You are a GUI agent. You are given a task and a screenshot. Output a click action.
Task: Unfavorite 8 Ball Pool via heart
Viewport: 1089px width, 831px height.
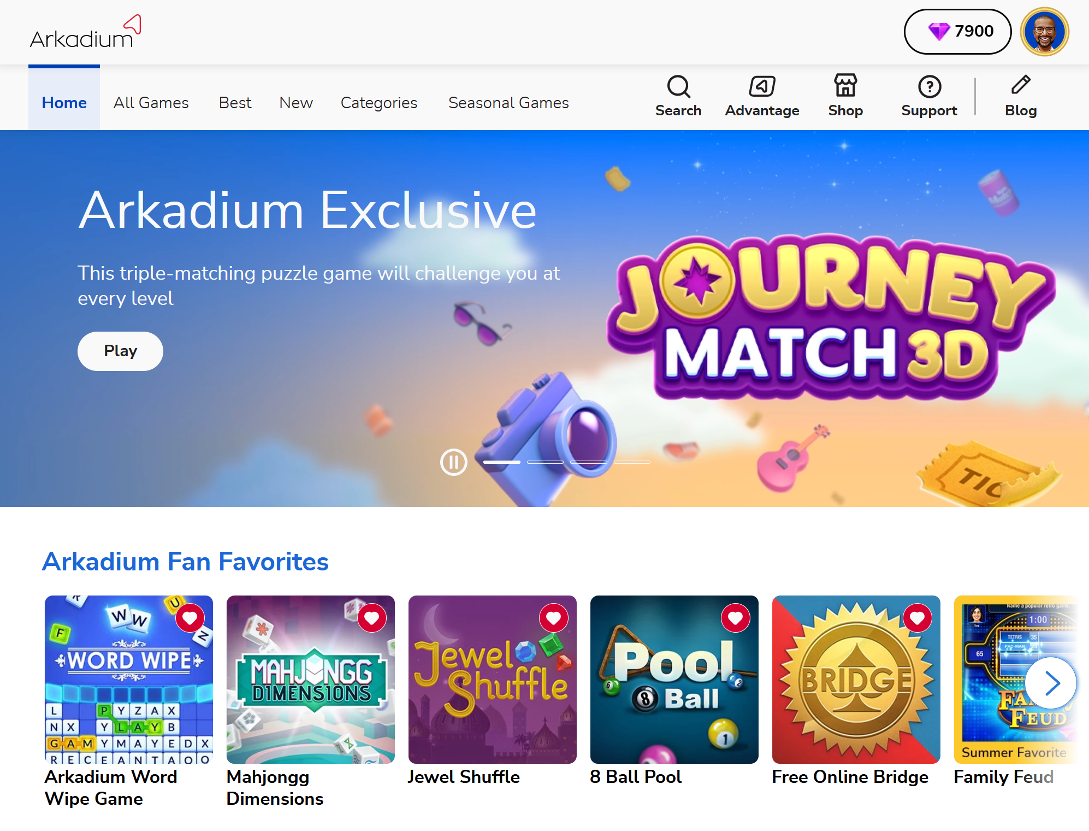[x=736, y=618]
